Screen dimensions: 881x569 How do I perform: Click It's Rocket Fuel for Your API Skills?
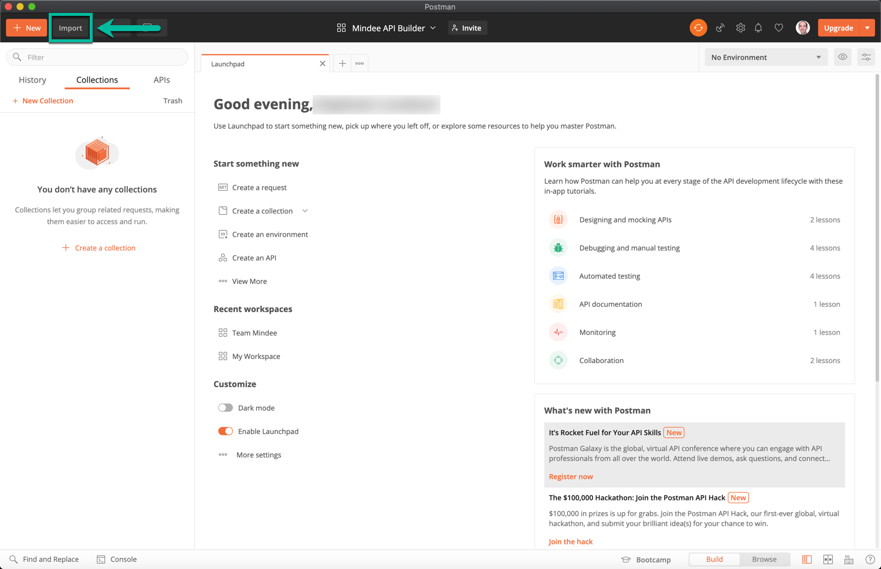click(605, 432)
